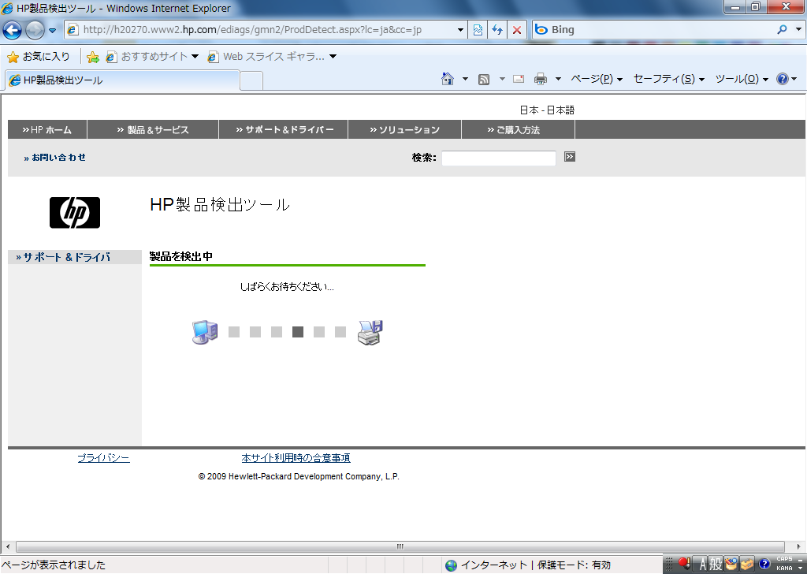The width and height of the screenshot is (807, 574).
Task: Submit search with the arrow button
Action: (x=569, y=156)
